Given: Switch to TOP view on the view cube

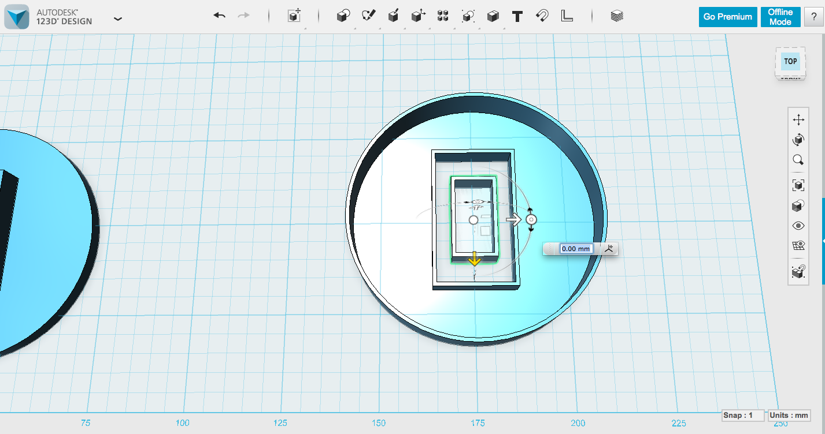Looking at the screenshot, I should [x=790, y=61].
